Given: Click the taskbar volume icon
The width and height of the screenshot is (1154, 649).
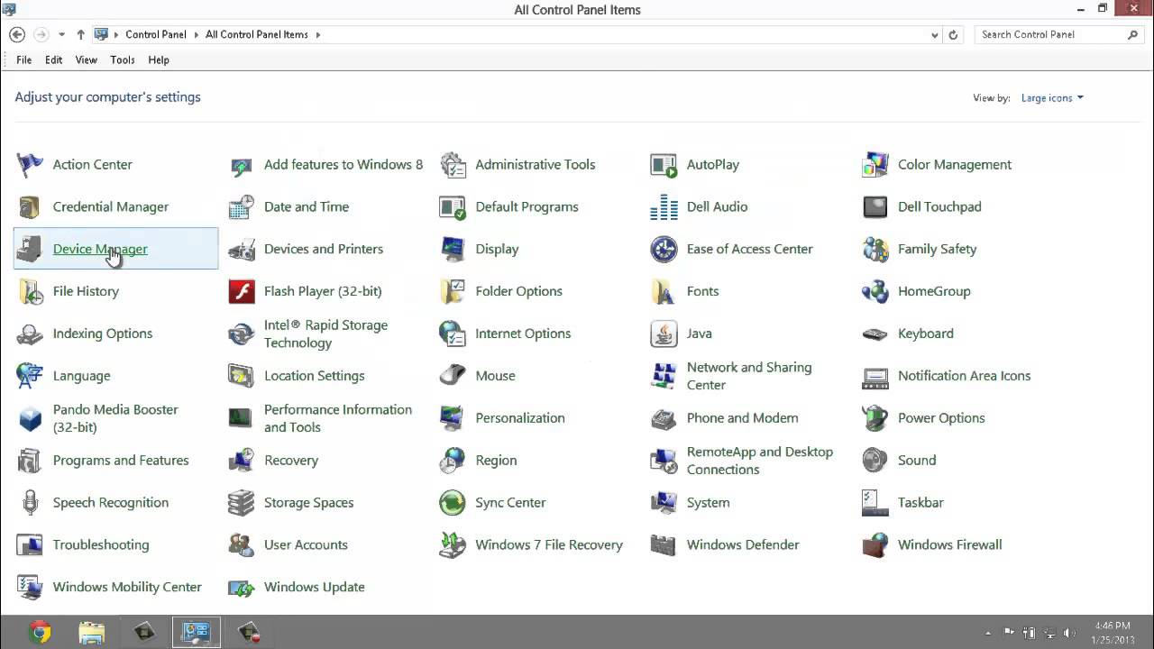Looking at the screenshot, I should (x=1069, y=633).
